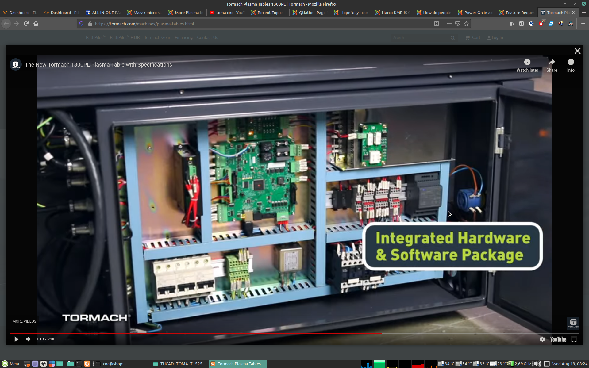Screen dimensions: 589x368
Task: Switch to Mazak micro tab
Action: tap(144, 13)
